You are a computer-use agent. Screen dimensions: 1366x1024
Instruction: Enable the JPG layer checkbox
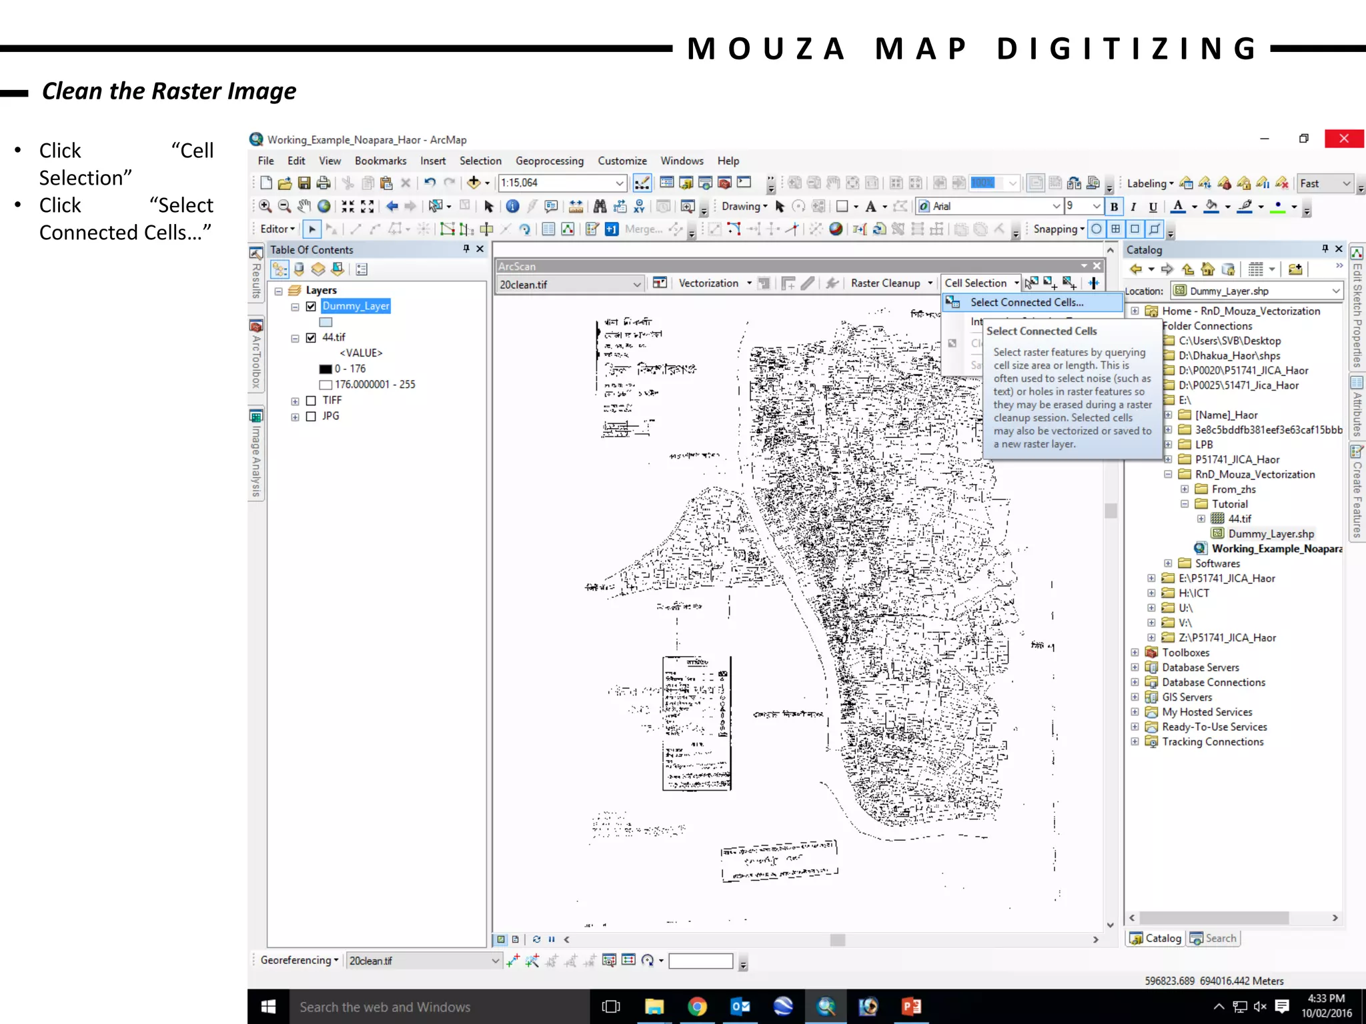pos(311,416)
